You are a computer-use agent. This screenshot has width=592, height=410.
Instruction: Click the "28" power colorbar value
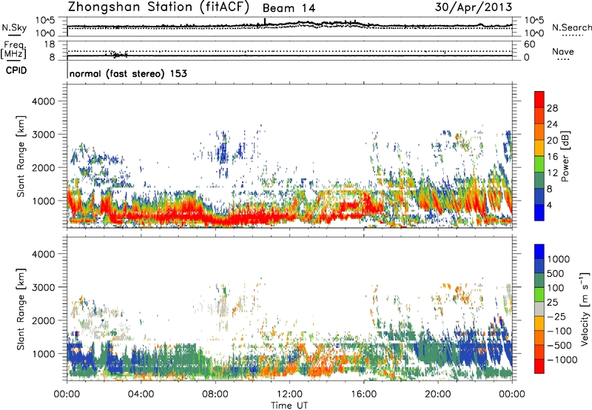tap(552, 108)
